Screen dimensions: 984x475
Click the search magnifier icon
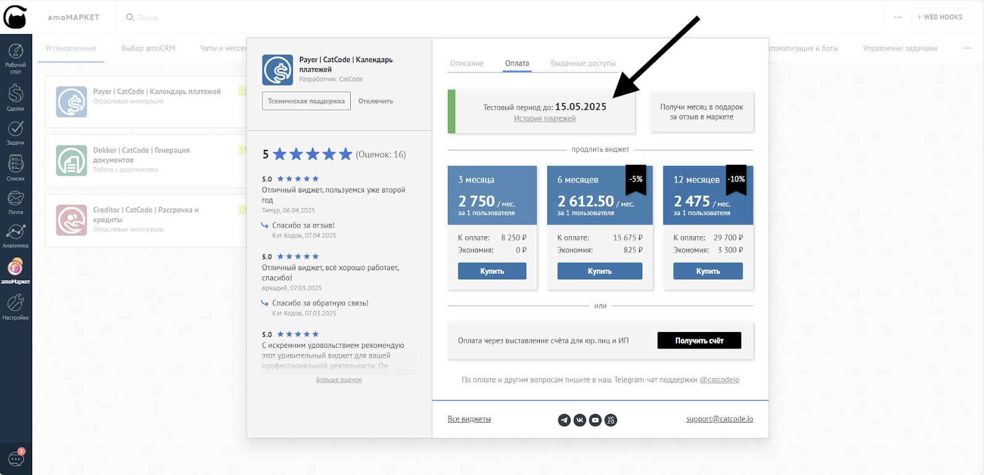pos(130,17)
